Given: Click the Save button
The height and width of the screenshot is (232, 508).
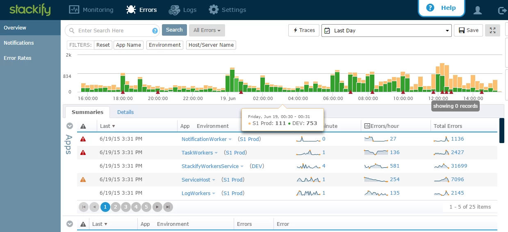Looking at the screenshot, I should pyautogui.click(x=469, y=30).
